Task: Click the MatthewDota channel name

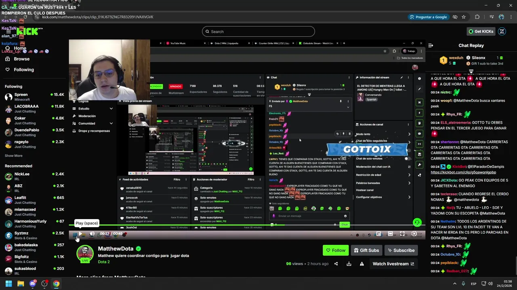Action: (x=116, y=249)
